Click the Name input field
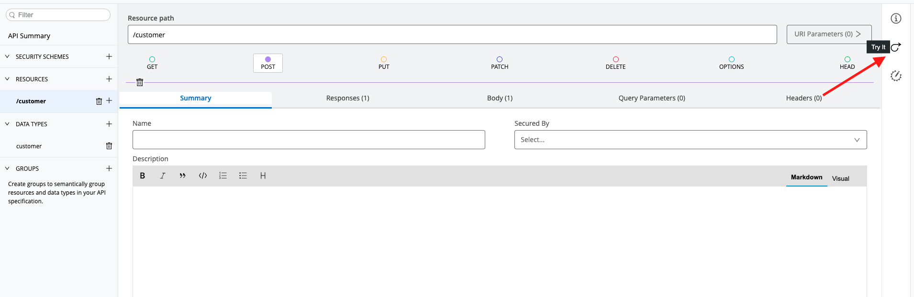The image size is (914, 297). point(309,140)
